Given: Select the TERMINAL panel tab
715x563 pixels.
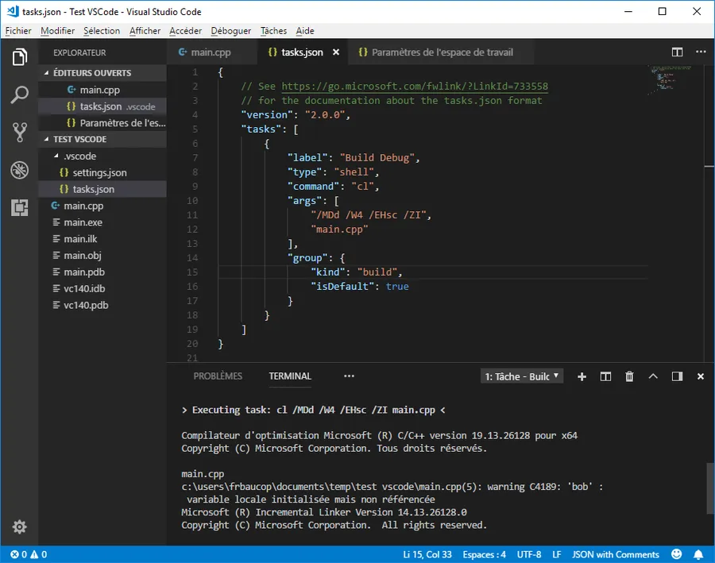Looking at the screenshot, I should pyautogui.click(x=290, y=376).
